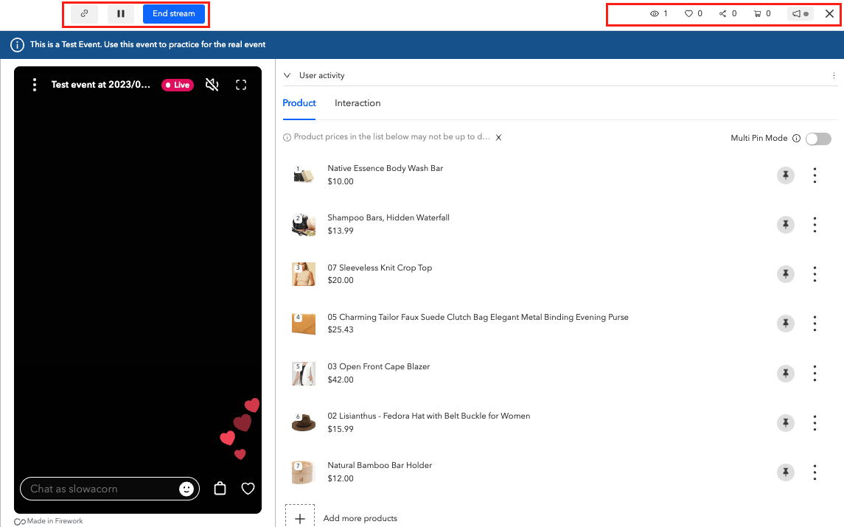This screenshot has height=527, width=844.
Task: Open options for 07 Sleeveless Knit Crop Top
Action: tap(815, 273)
